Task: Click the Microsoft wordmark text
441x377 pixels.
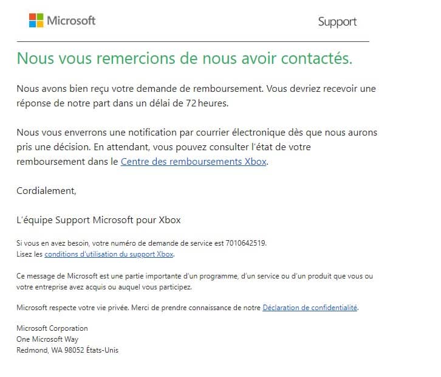Action: [71, 21]
